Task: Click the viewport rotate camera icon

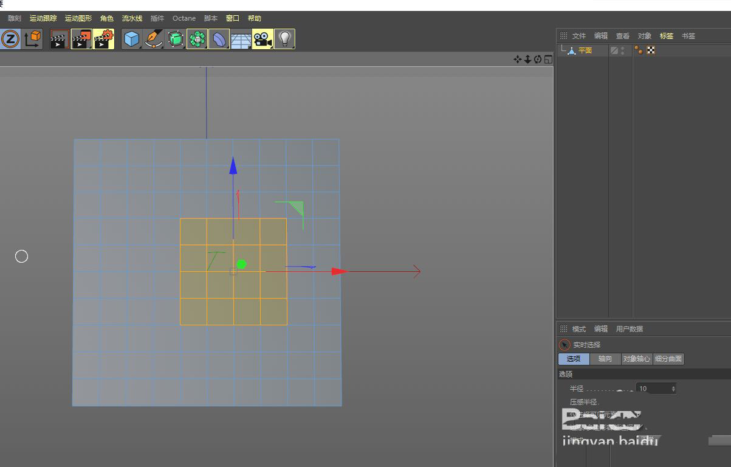Action: (538, 59)
